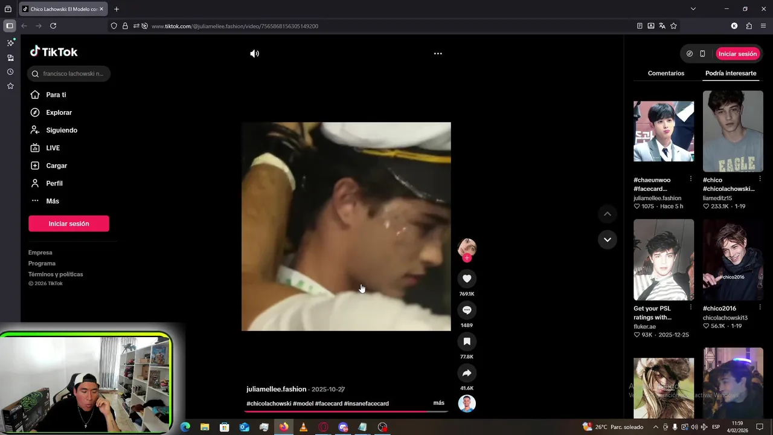
Task: Go to next video with down chevron
Action: (x=608, y=240)
